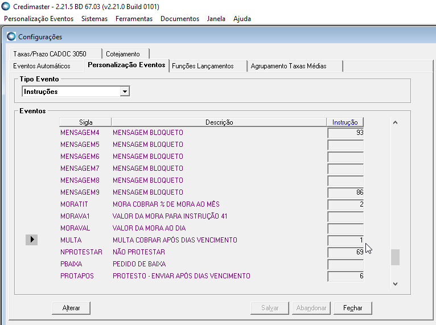Select the MORATIT sigla cell

pos(74,204)
